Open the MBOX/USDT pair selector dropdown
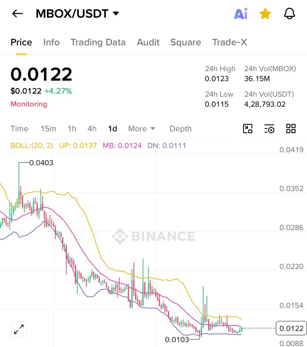 pos(77,14)
